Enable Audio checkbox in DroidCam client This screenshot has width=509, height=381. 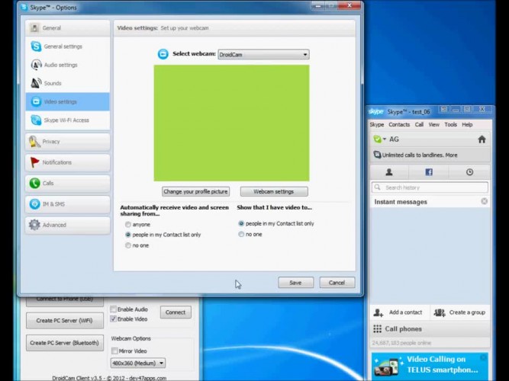click(113, 309)
